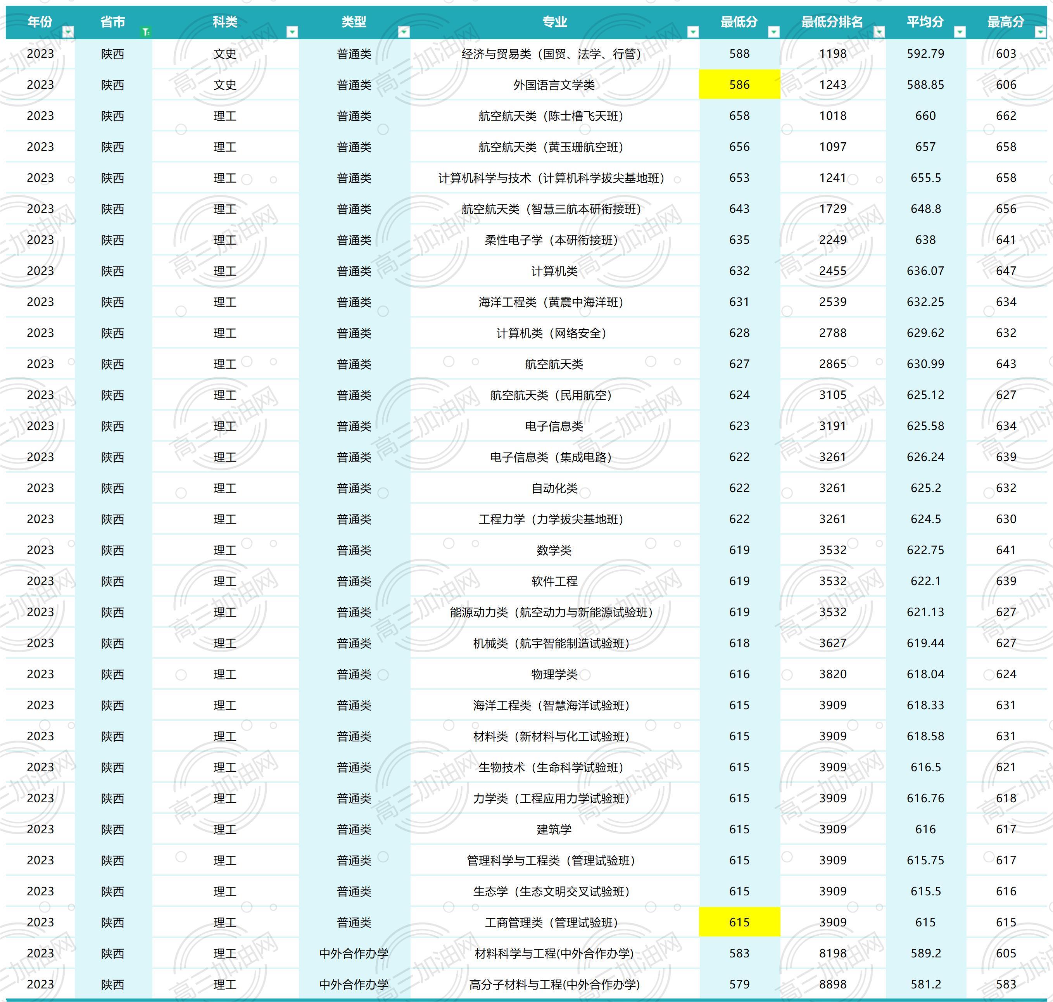
Task: Click the 航空航天类（黄玉珊航空班） cell
Action: coord(554,147)
